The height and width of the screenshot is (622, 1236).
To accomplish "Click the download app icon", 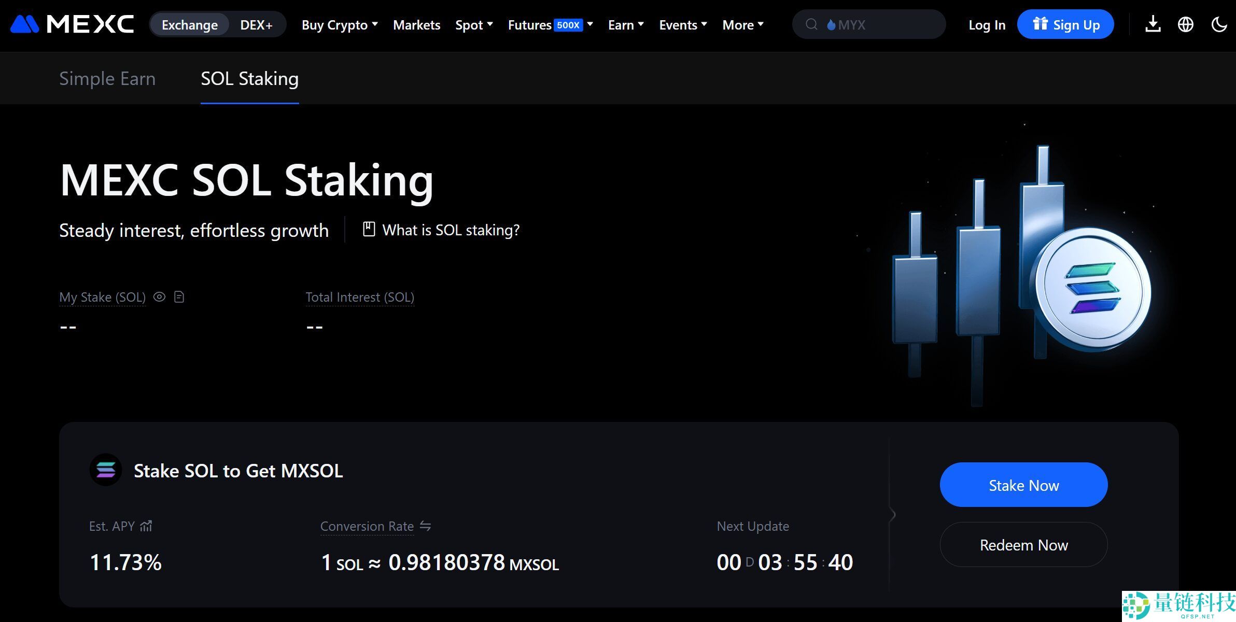I will pos(1153,24).
